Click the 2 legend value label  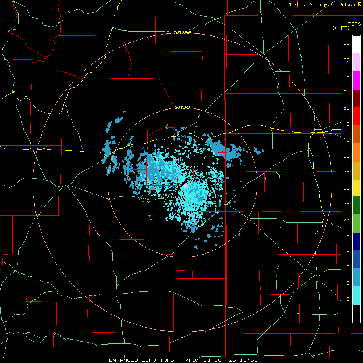pos(348,299)
